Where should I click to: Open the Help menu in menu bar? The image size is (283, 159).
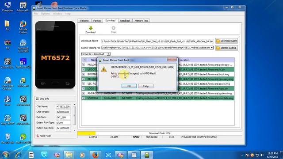68,14
